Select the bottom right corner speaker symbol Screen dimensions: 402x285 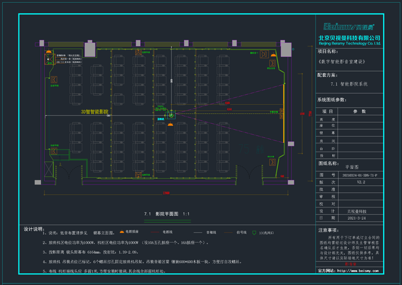[272, 162]
